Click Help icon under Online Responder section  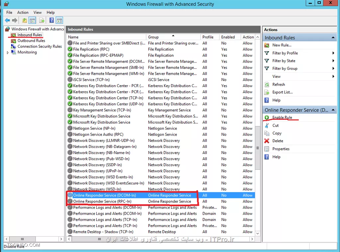(267, 157)
